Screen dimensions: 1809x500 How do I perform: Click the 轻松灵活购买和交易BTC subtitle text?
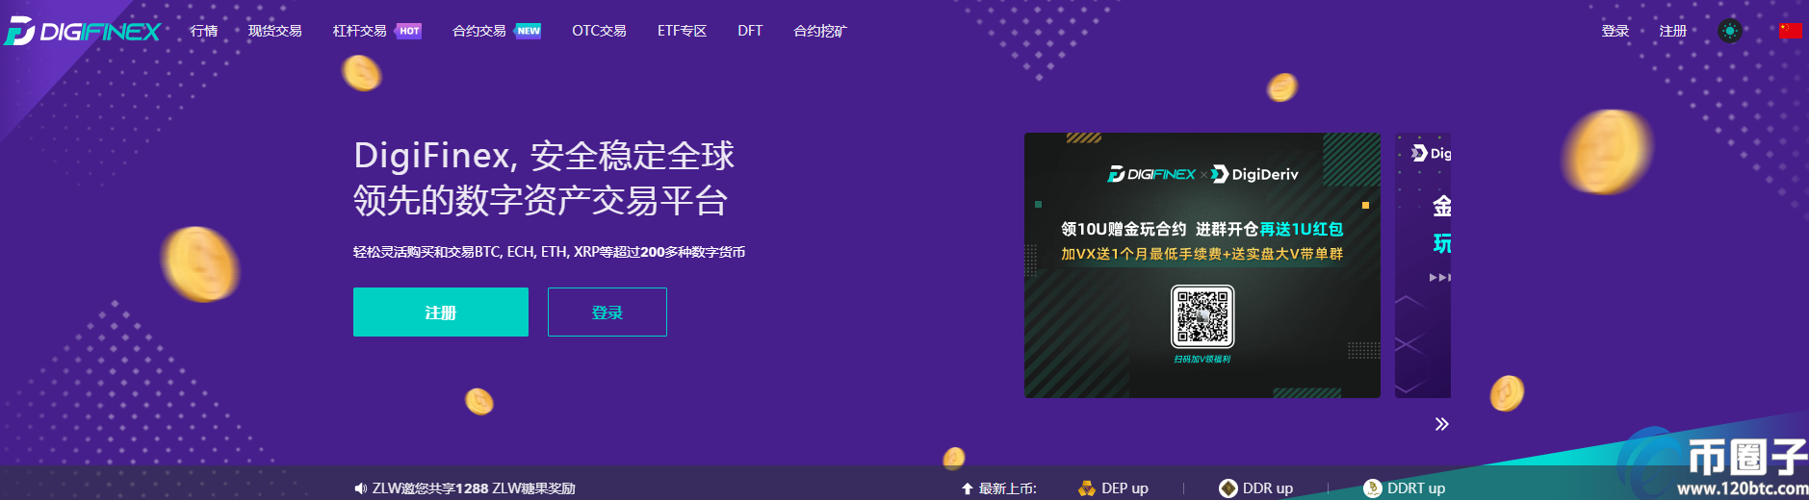coord(549,252)
